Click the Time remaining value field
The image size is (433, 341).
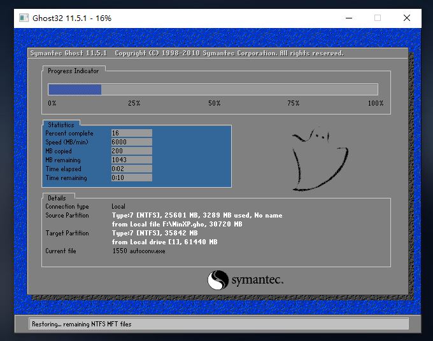pos(131,178)
